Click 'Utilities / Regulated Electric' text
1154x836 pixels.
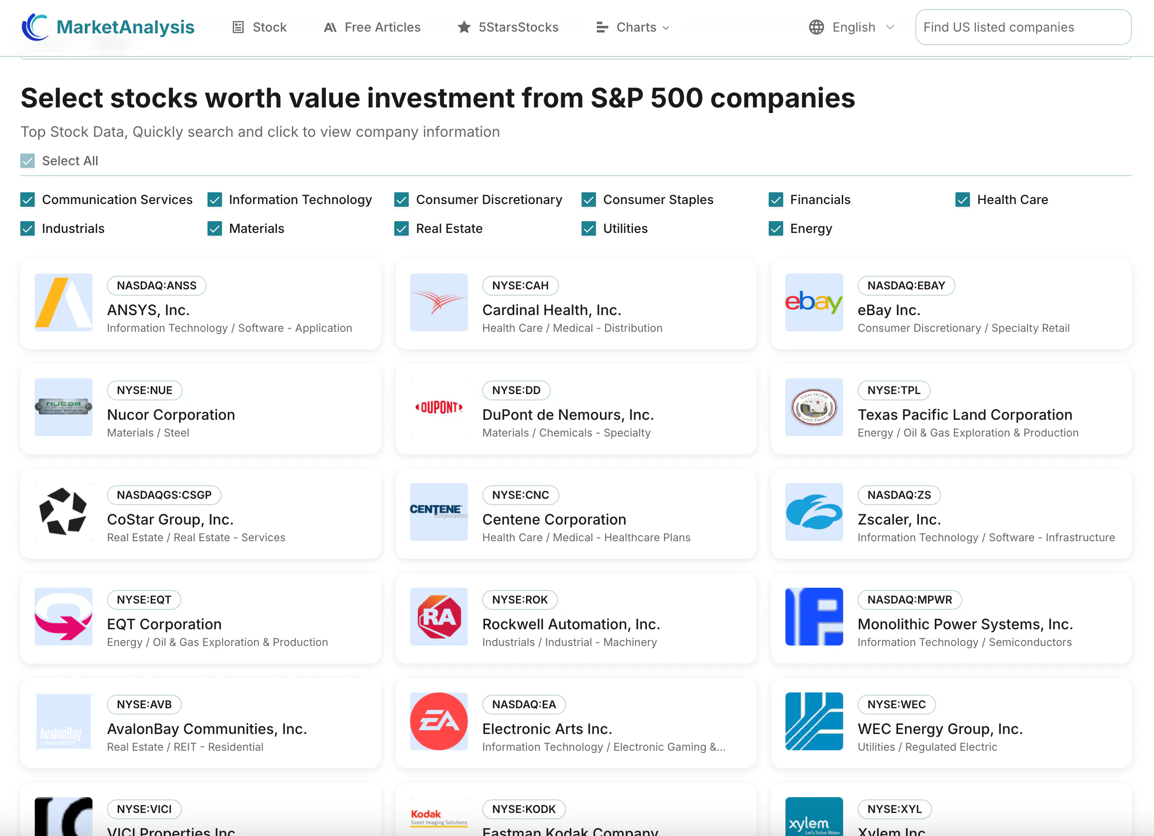point(927,746)
